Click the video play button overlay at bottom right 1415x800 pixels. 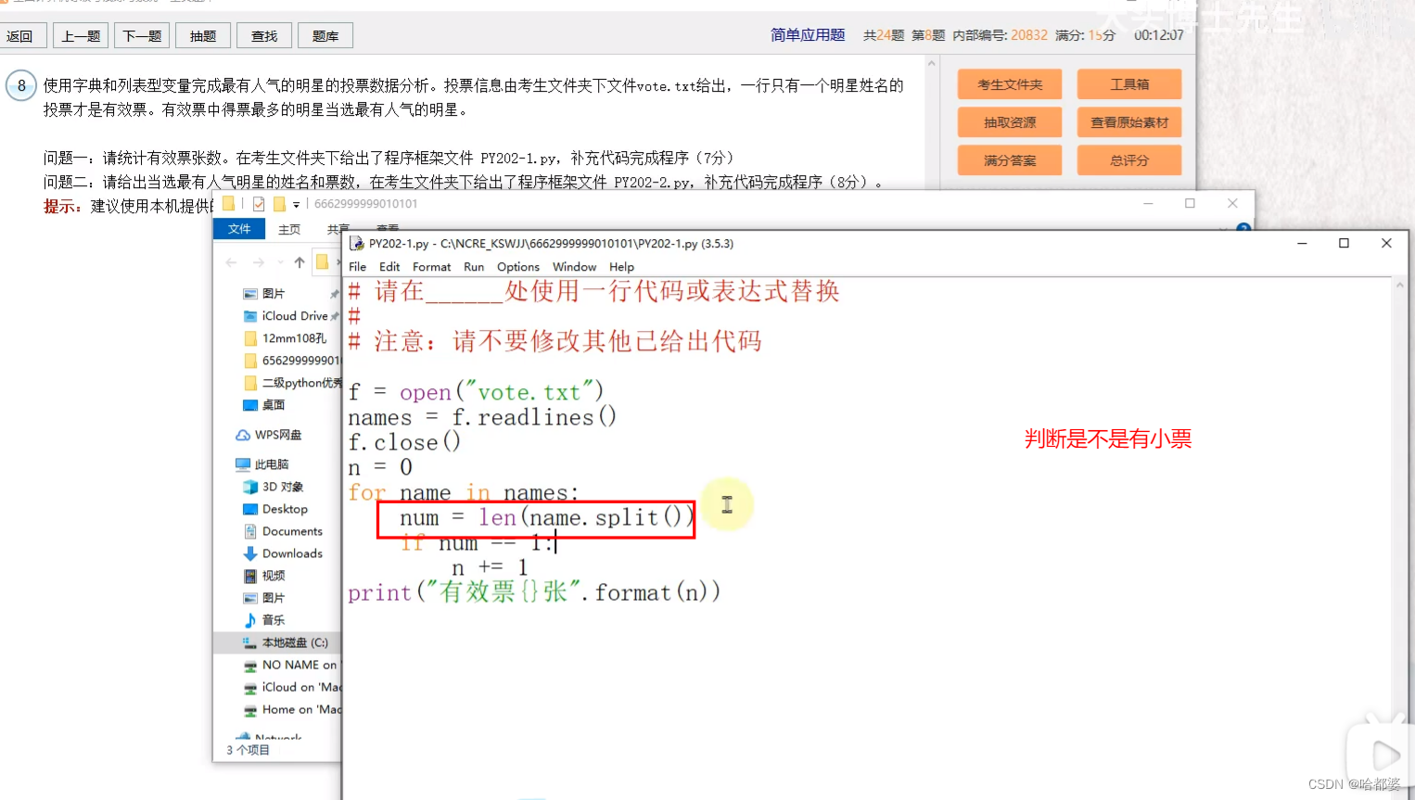click(1385, 755)
